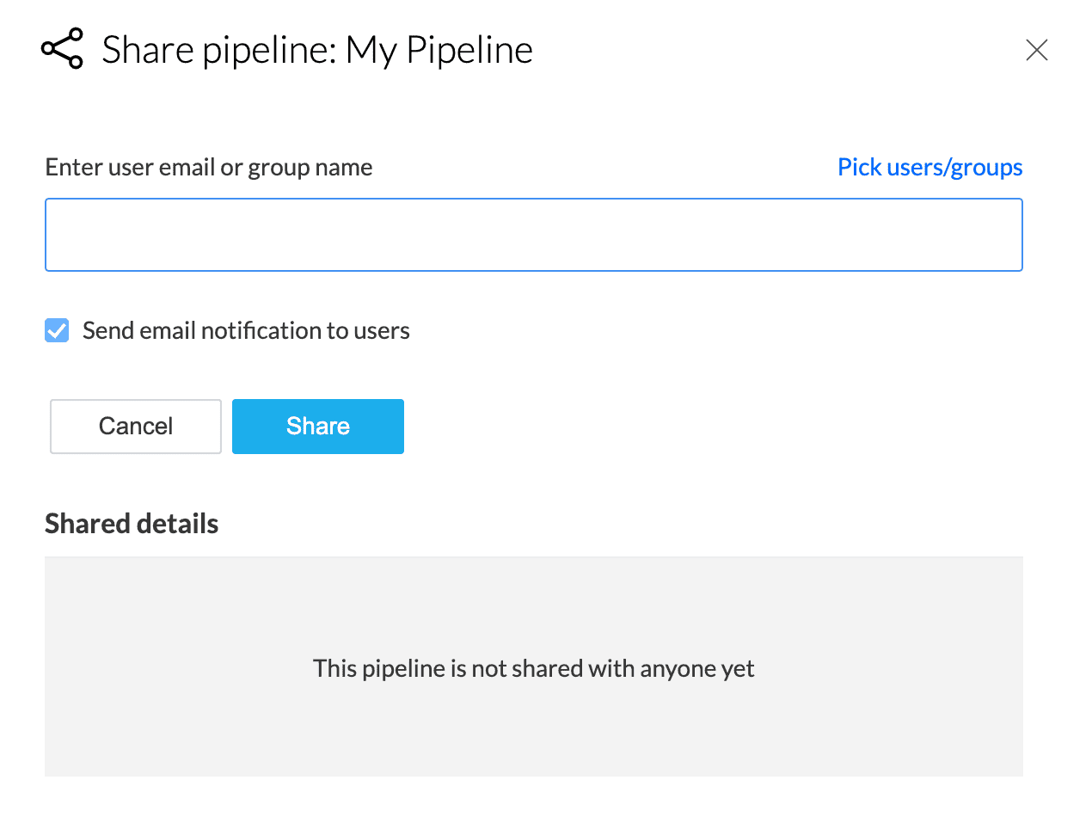The height and width of the screenshot is (817, 1092).
Task: Click the 'Shared details' heading
Action: coord(132,524)
